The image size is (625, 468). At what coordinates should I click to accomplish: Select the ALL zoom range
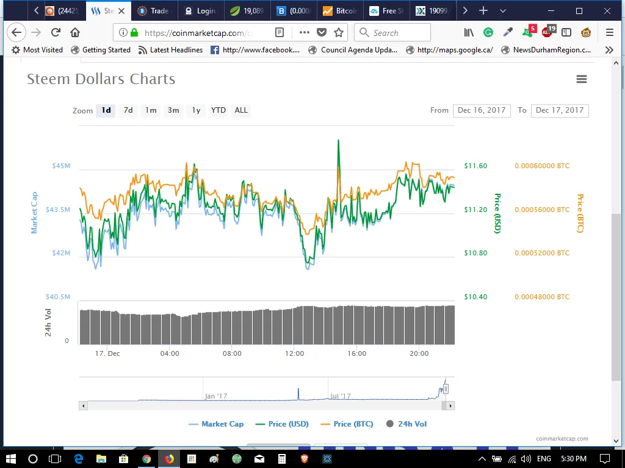tap(241, 110)
